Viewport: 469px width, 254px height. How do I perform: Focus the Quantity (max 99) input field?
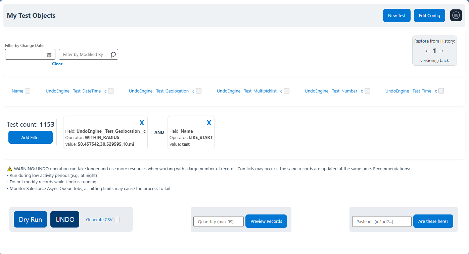(219, 221)
